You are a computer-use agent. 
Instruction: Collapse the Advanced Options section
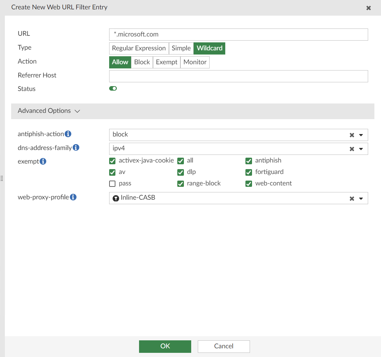pyautogui.click(x=77, y=111)
